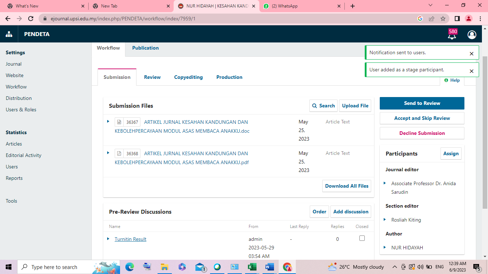Switch to the Copyediting stage tab
Viewport: 488px width, 274px height.
(188, 77)
